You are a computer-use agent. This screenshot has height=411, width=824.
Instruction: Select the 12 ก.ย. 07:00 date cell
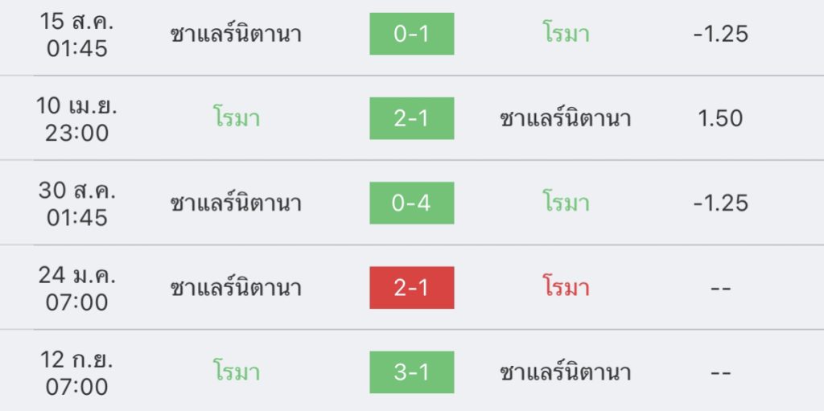(76, 373)
